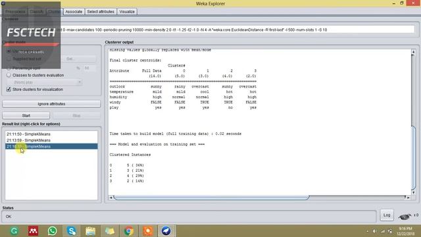This screenshot has height=237, width=421.
Task: Click Start to run the clusterer
Action: tap(26, 116)
